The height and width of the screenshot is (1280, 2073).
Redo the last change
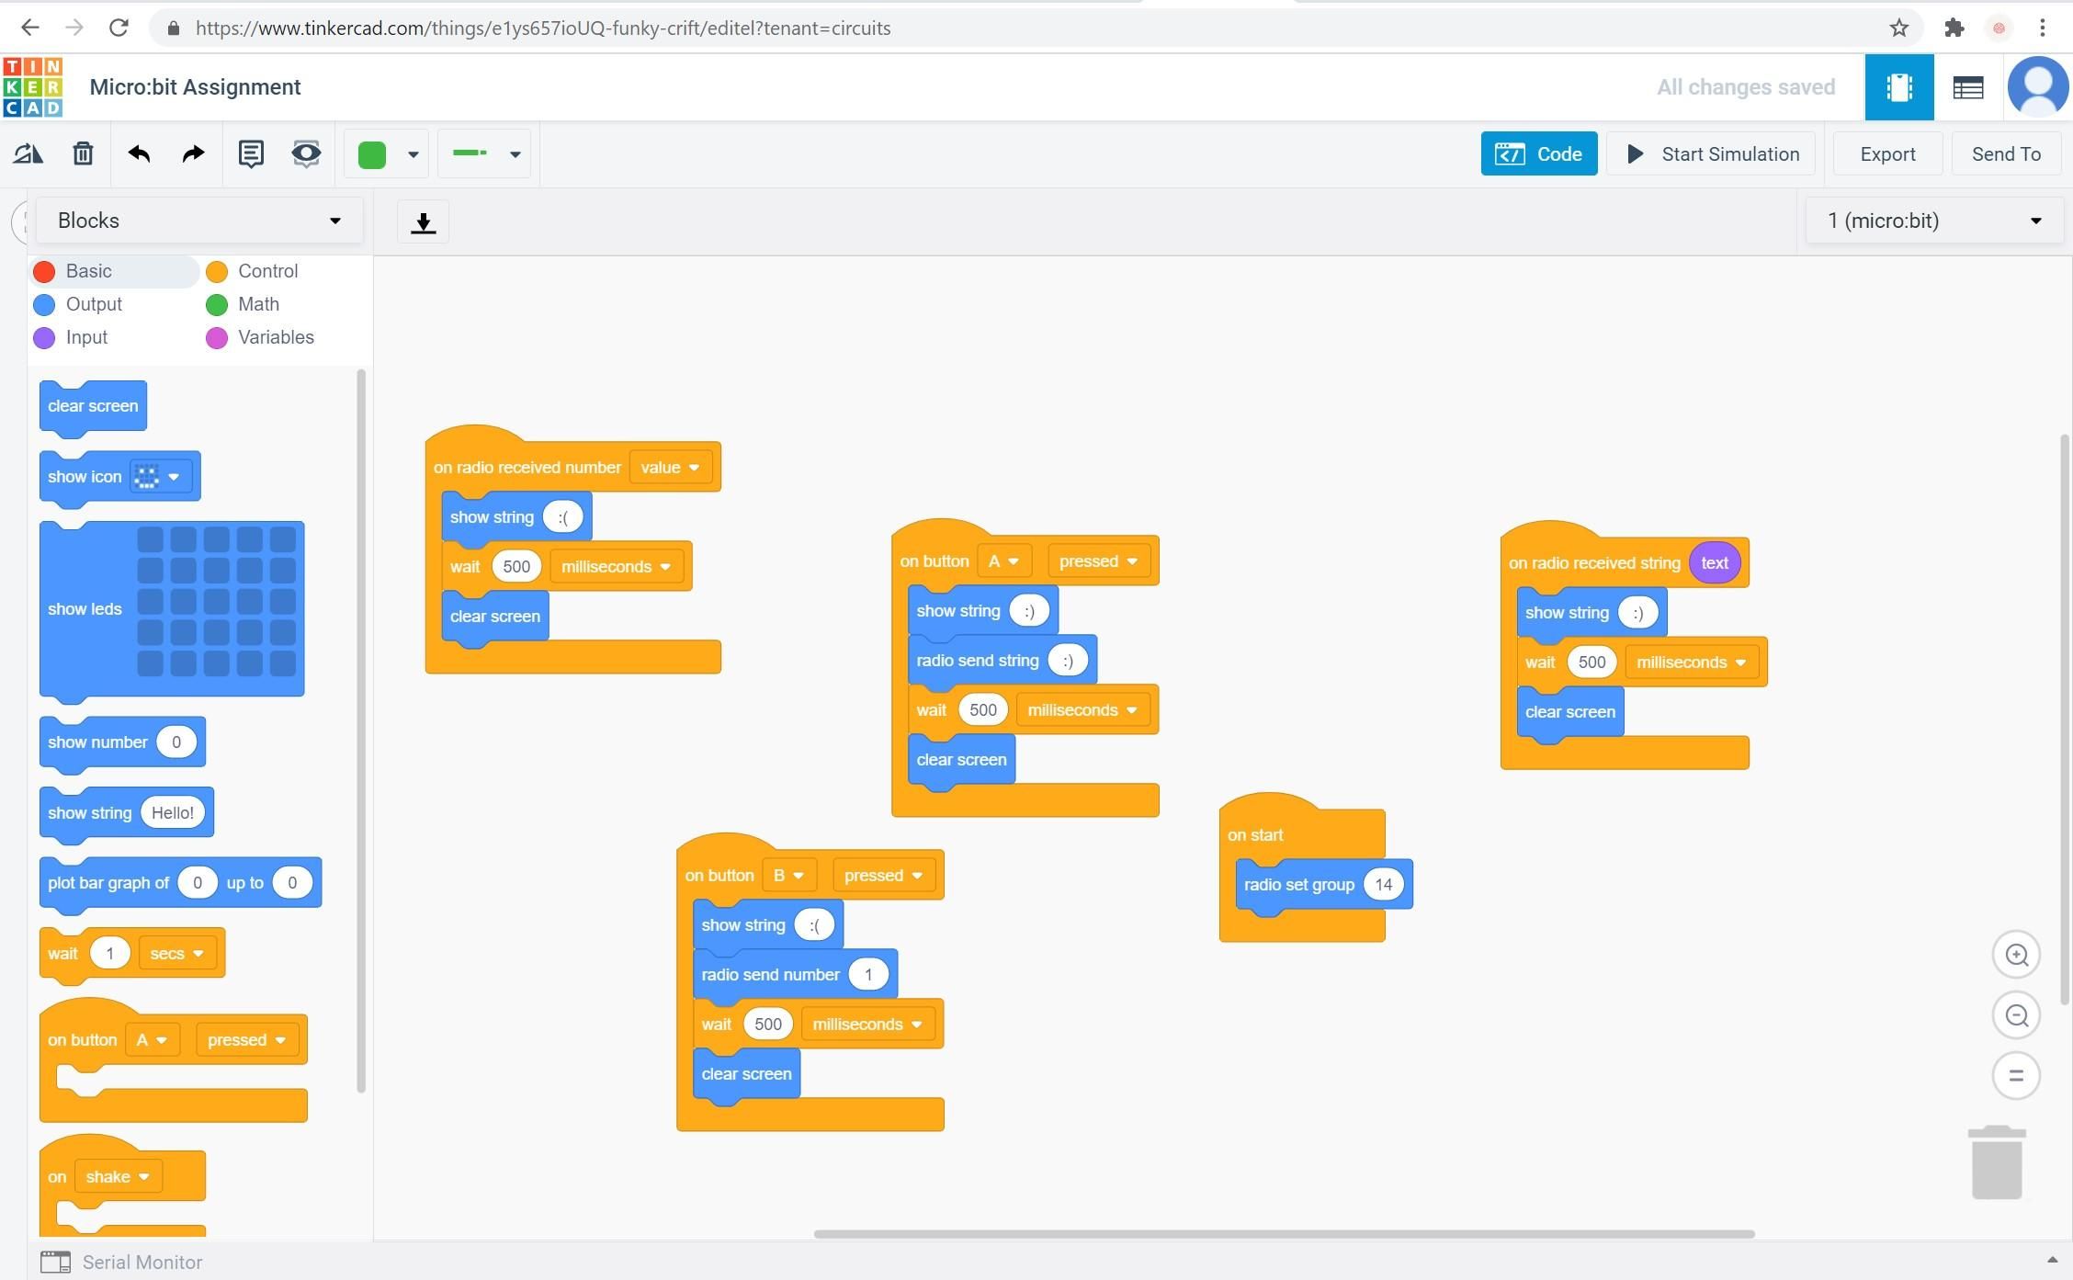[x=191, y=153]
